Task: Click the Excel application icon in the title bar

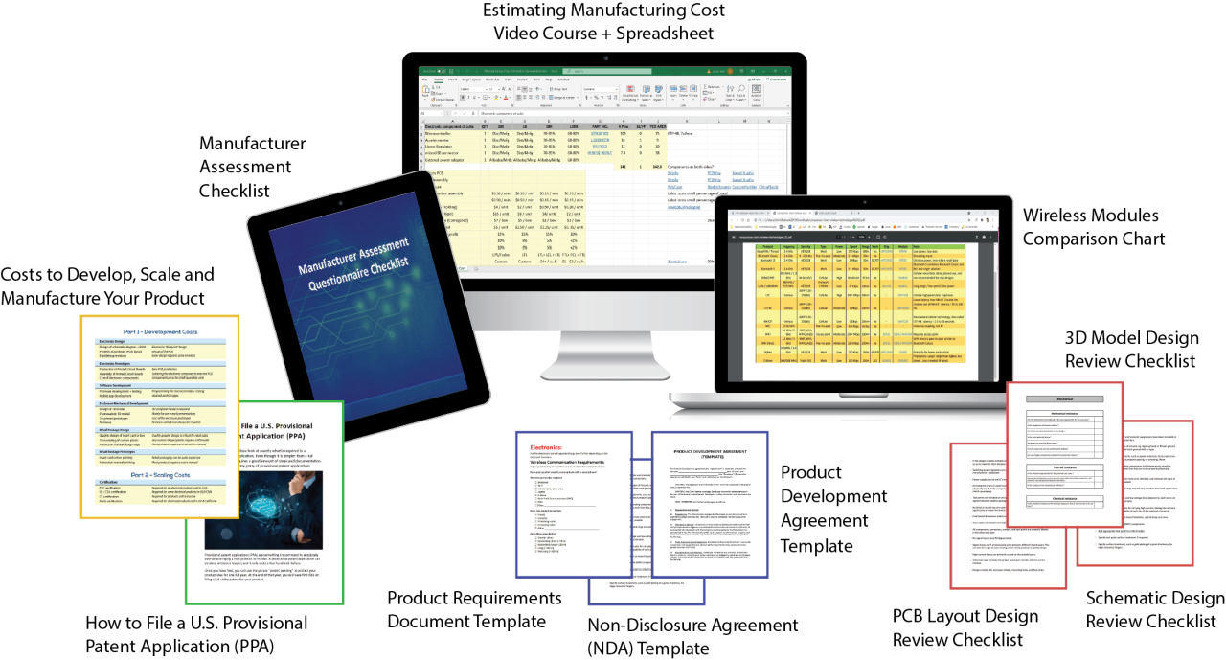Action: pos(441,71)
